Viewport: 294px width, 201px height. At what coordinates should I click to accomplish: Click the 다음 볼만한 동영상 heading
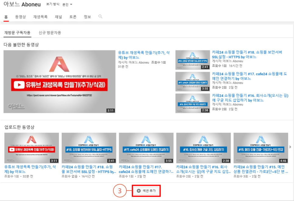coord(21,45)
